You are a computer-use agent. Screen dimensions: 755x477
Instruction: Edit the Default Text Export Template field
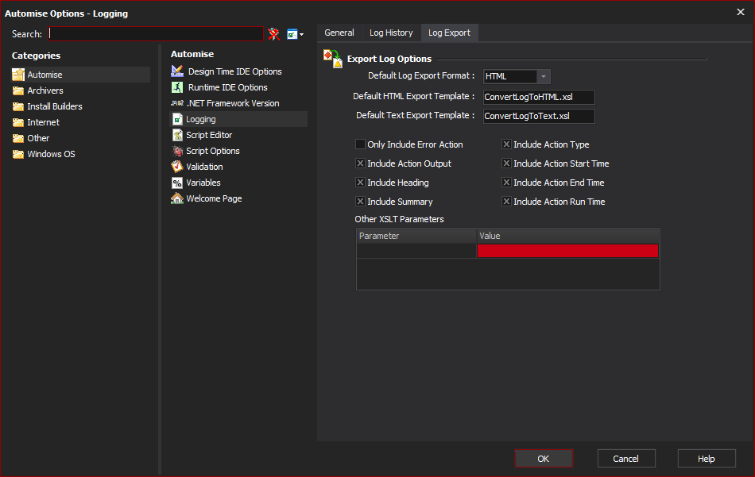[x=539, y=117]
